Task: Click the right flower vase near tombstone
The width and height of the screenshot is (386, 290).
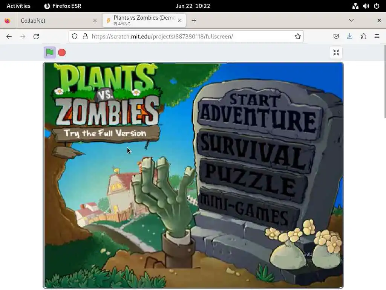Action: tap(326, 249)
